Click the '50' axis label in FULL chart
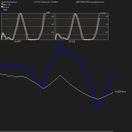Image resolution: width=132 pixels, height=132 pixels. pos(107,24)
